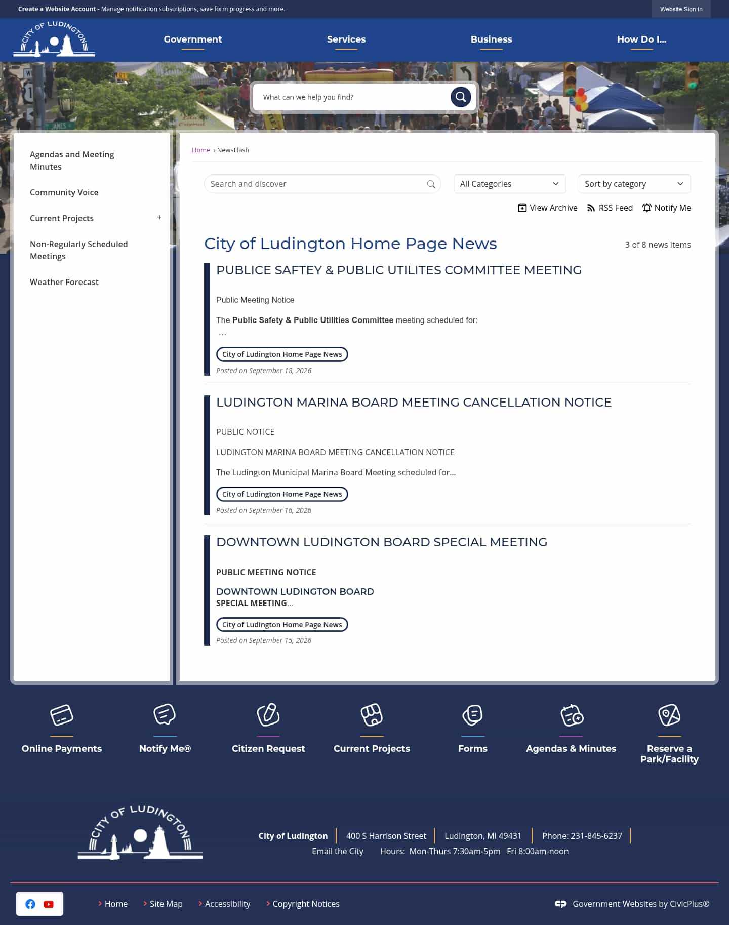
Task: Open the Citizen Request icon
Action: (x=268, y=715)
